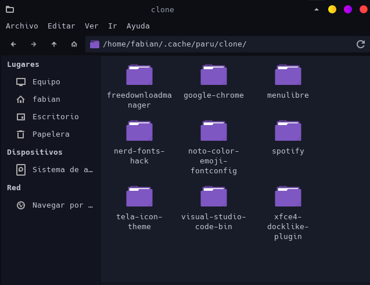Click the small up-arrow shade button in titlebar
The width and height of the screenshot is (370, 285).
tap(317, 10)
